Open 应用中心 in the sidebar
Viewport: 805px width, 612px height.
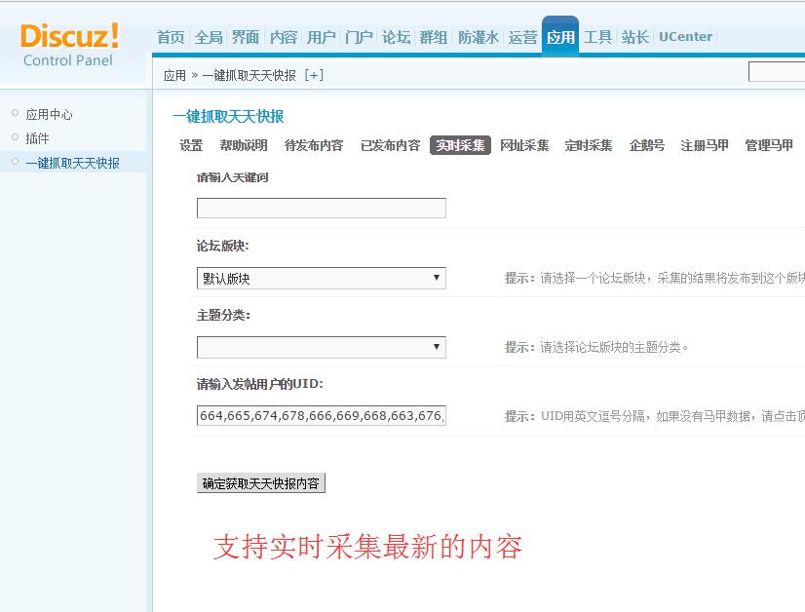(x=50, y=114)
